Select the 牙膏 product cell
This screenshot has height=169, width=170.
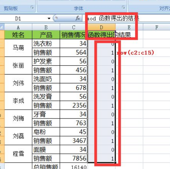[46, 114]
